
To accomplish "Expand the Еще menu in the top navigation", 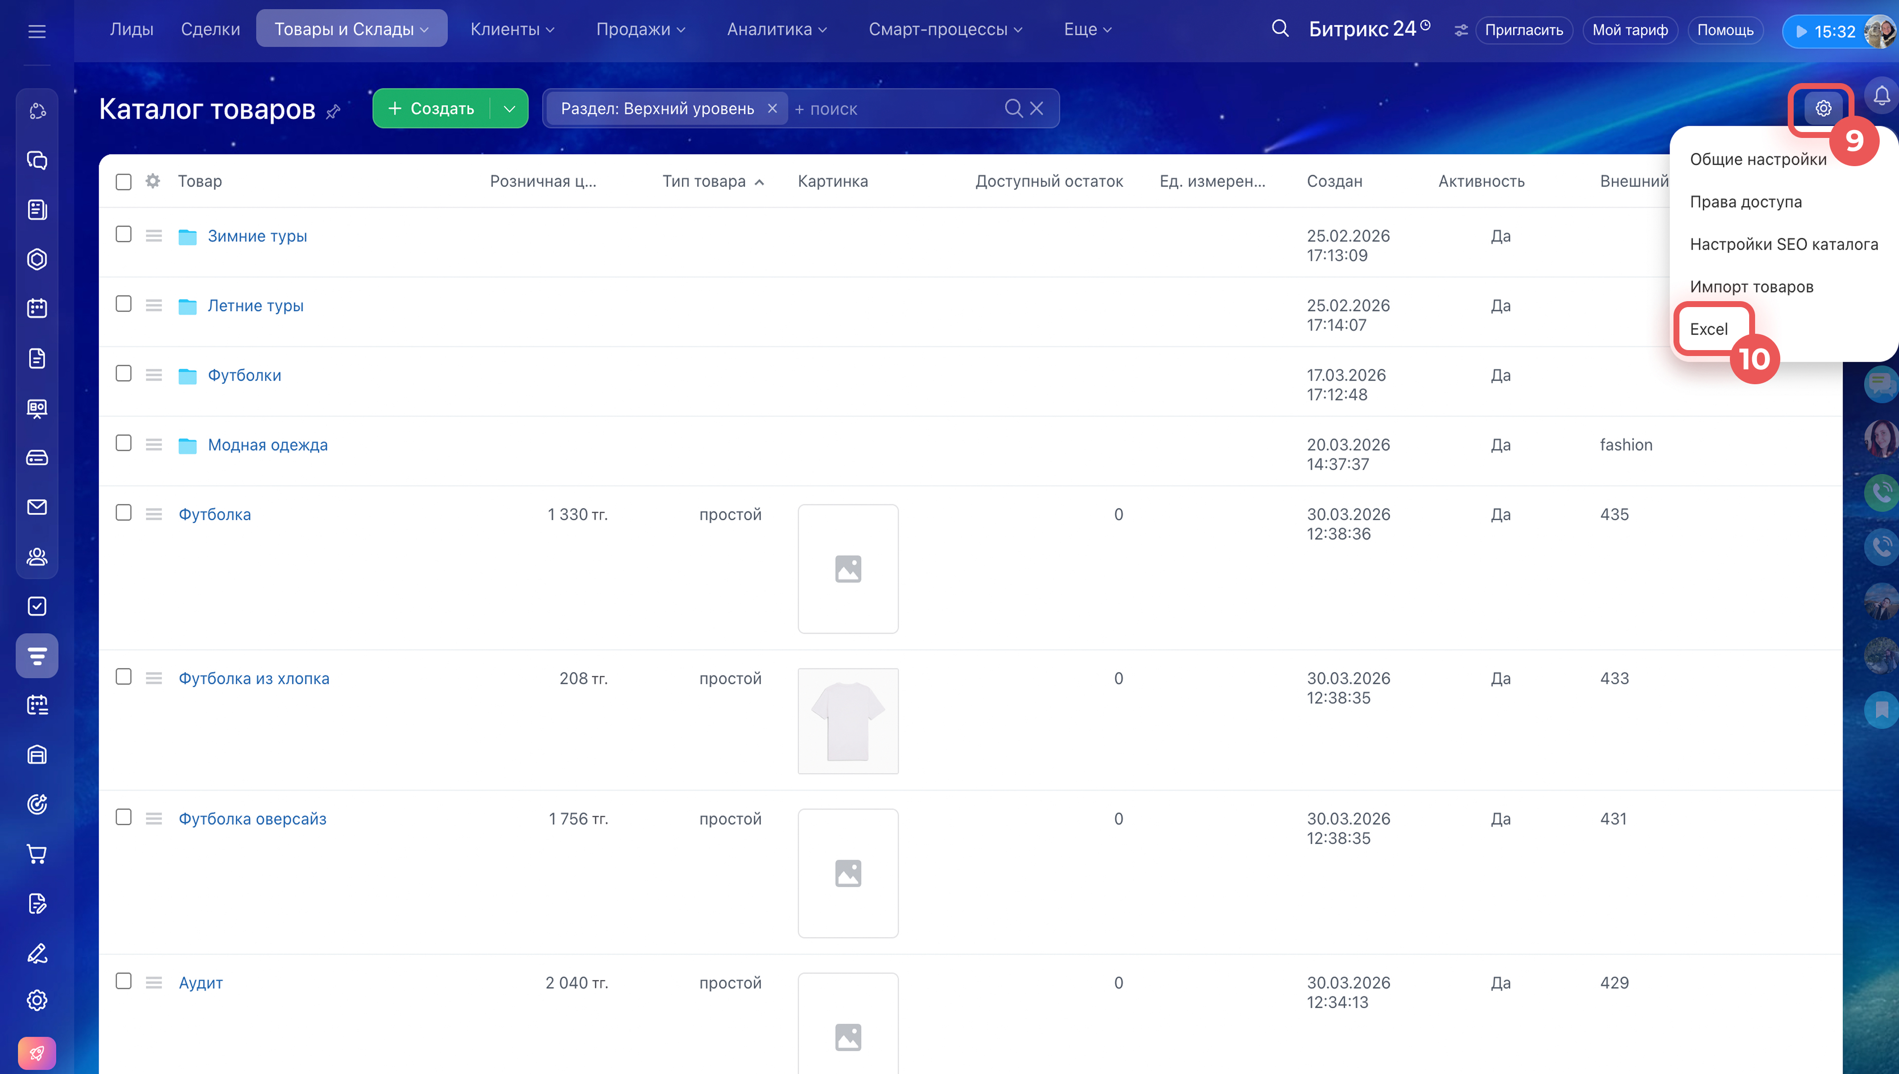I will 1087,30.
